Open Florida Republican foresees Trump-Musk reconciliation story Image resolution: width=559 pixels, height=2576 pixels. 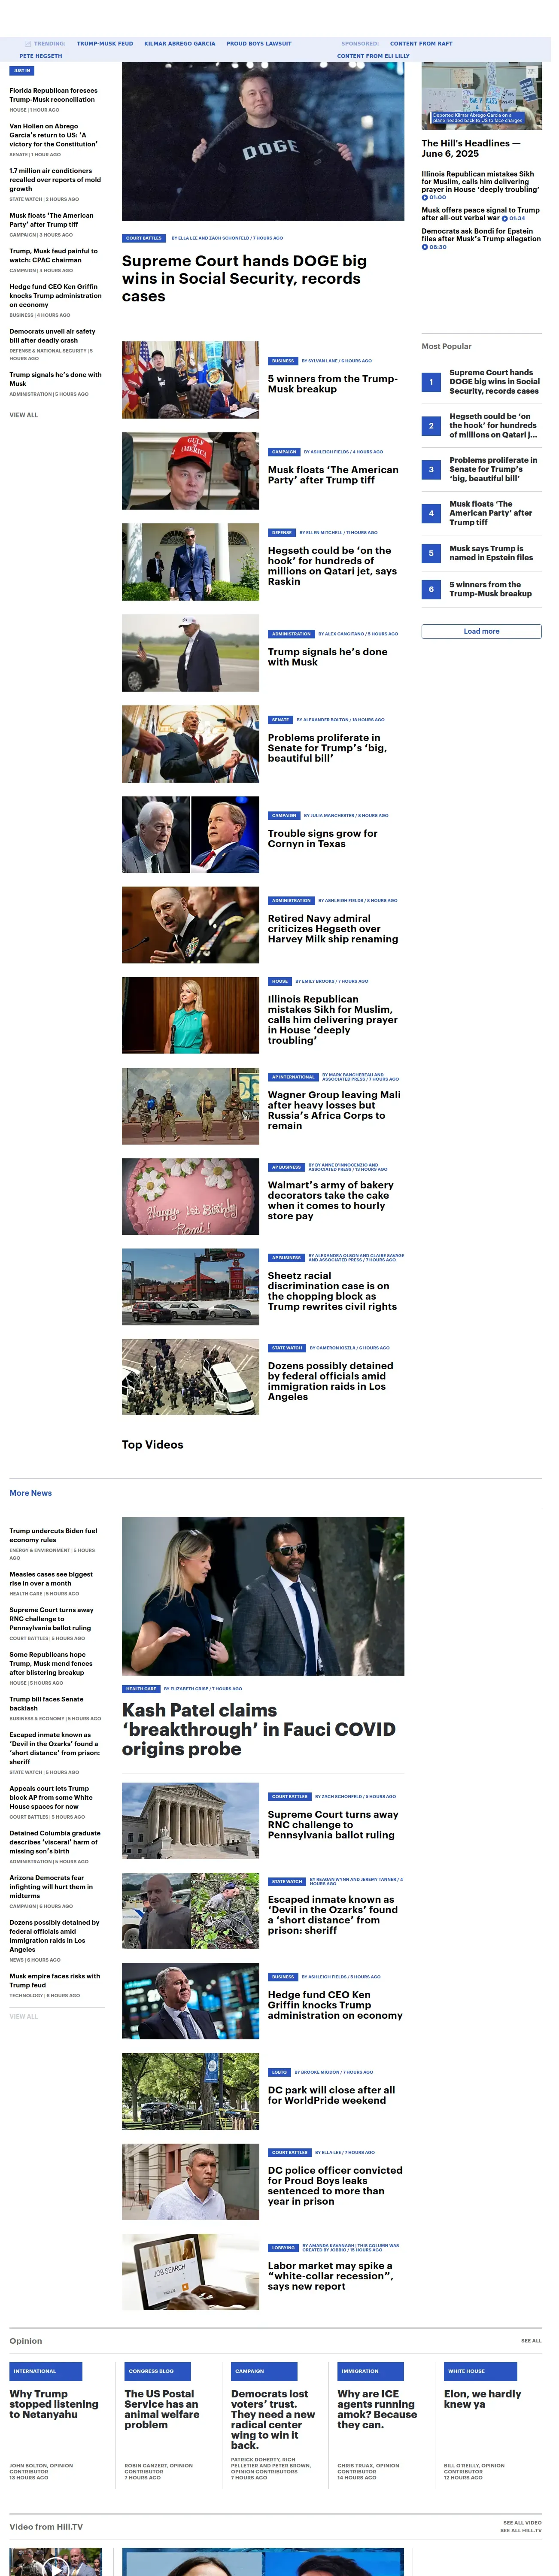54,95
